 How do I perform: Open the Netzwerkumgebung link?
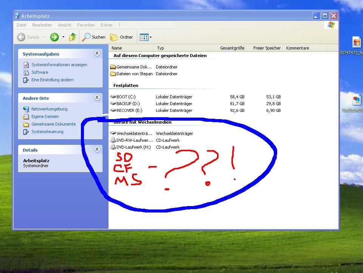[x=49, y=109]
